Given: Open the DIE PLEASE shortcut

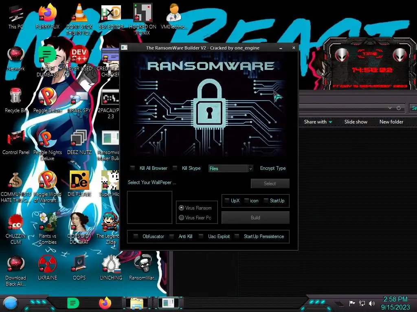Looking at the screenshot, I should pyautogui.click(x=79, y=184).
